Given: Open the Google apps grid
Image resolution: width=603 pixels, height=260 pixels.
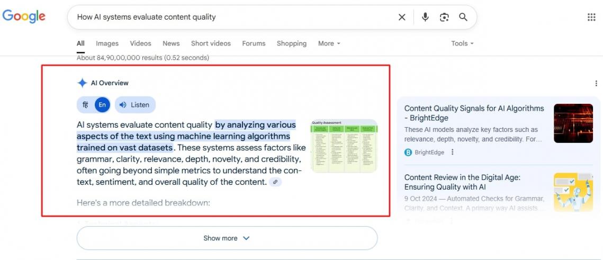Looking at the screenshot, I should point(591,17).
